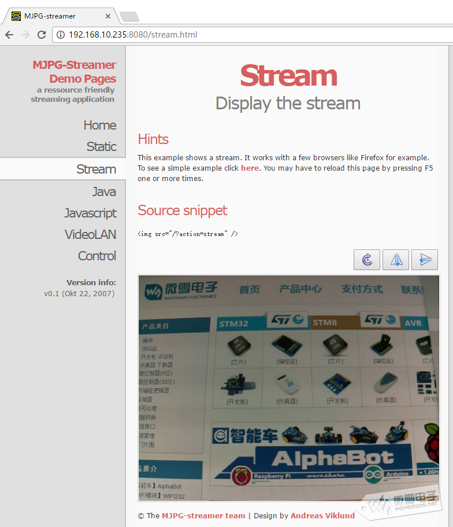Viewport: 453px width, 527px height.
Task: Click the browser back arrow
Action: point(9,35)
